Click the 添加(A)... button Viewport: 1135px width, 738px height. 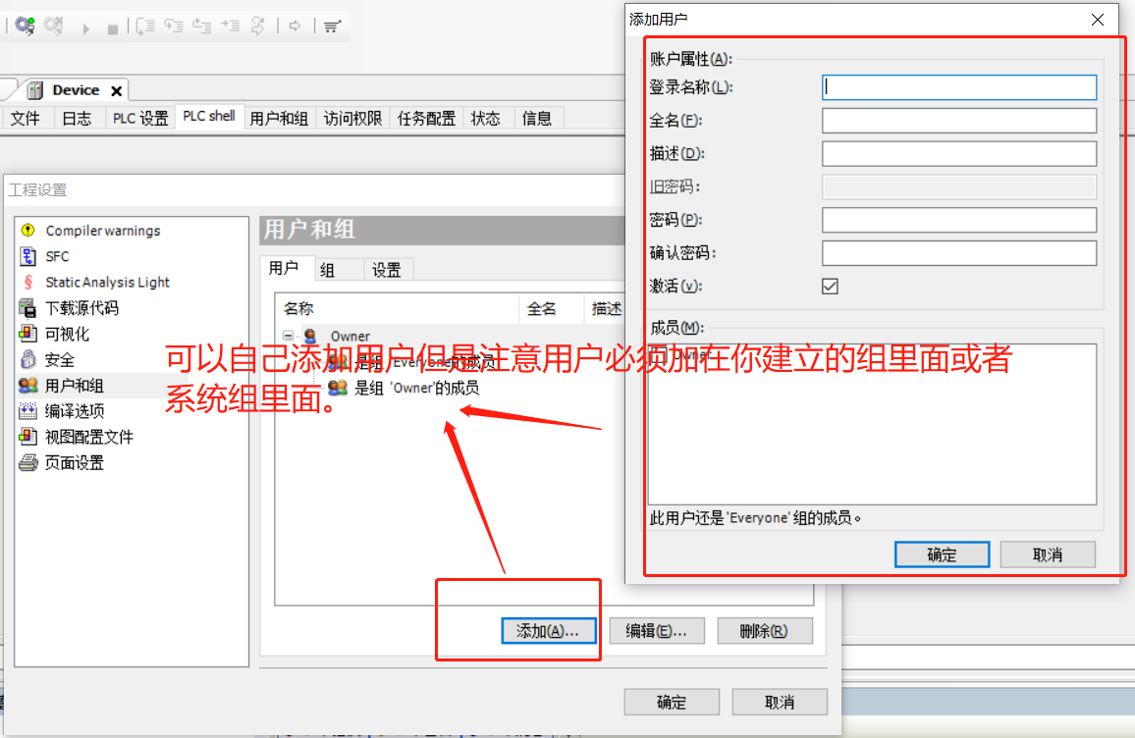tap(548, 631)
